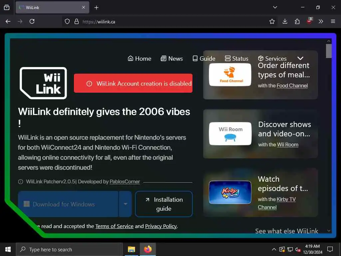Image resolution: width=341 pixels, height=256 pixels.
Task: Show more toolbar tools overflow chevron
Action: click(321, 22)
